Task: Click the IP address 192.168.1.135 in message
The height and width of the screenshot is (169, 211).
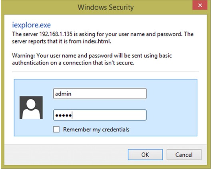Action: pyautogui.click(x=56, y=34)
